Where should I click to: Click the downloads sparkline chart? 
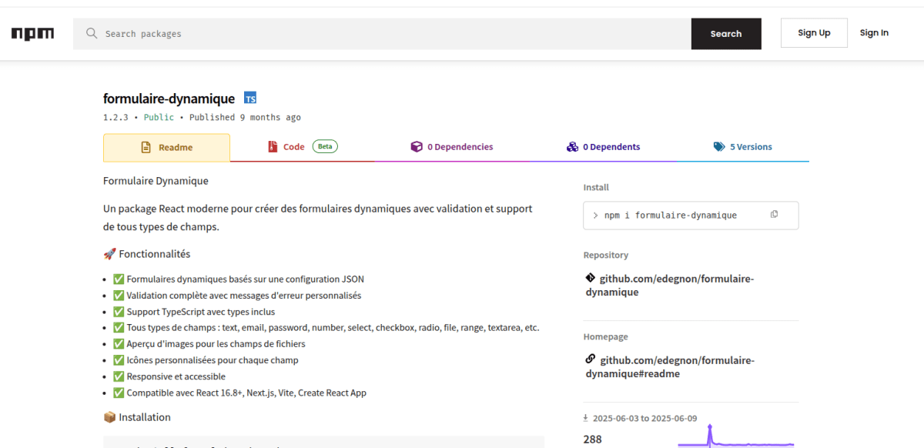735,437
